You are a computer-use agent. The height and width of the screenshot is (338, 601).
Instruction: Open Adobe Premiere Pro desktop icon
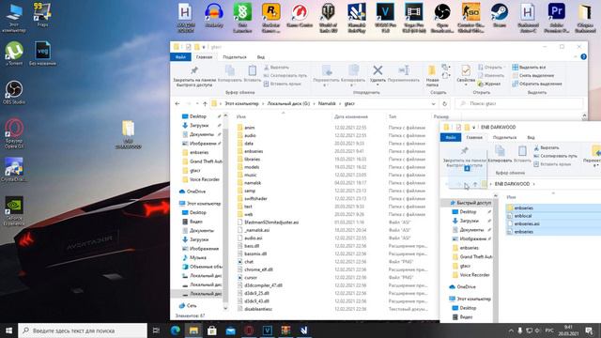click(x=556, y=18)
